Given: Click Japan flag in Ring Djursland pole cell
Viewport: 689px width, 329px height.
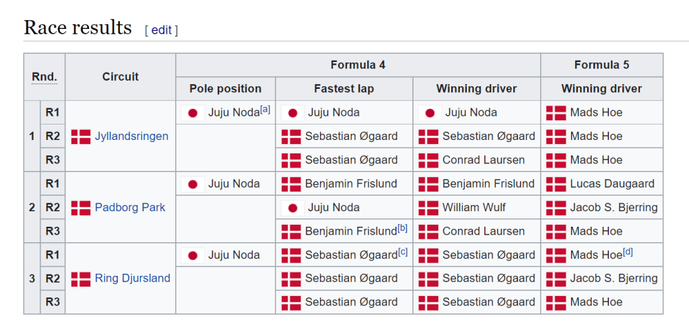Looking at the screenshot, I should coord(193,255).
